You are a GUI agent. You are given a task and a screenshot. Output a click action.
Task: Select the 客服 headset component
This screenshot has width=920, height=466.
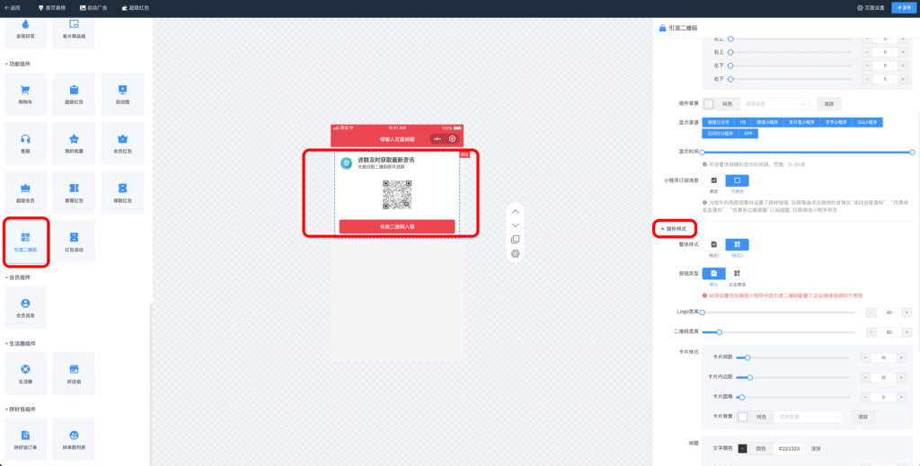click(25, 143)
